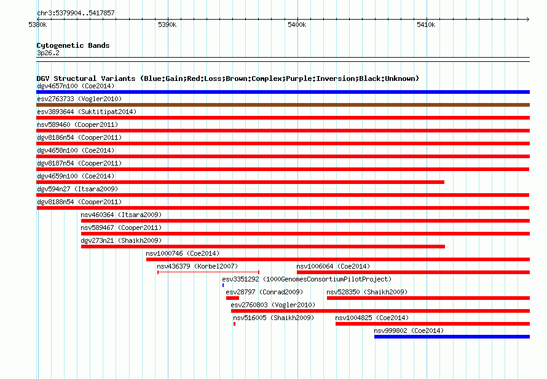Click nsv589460 (Cooper2011) label

coord(77,124)
